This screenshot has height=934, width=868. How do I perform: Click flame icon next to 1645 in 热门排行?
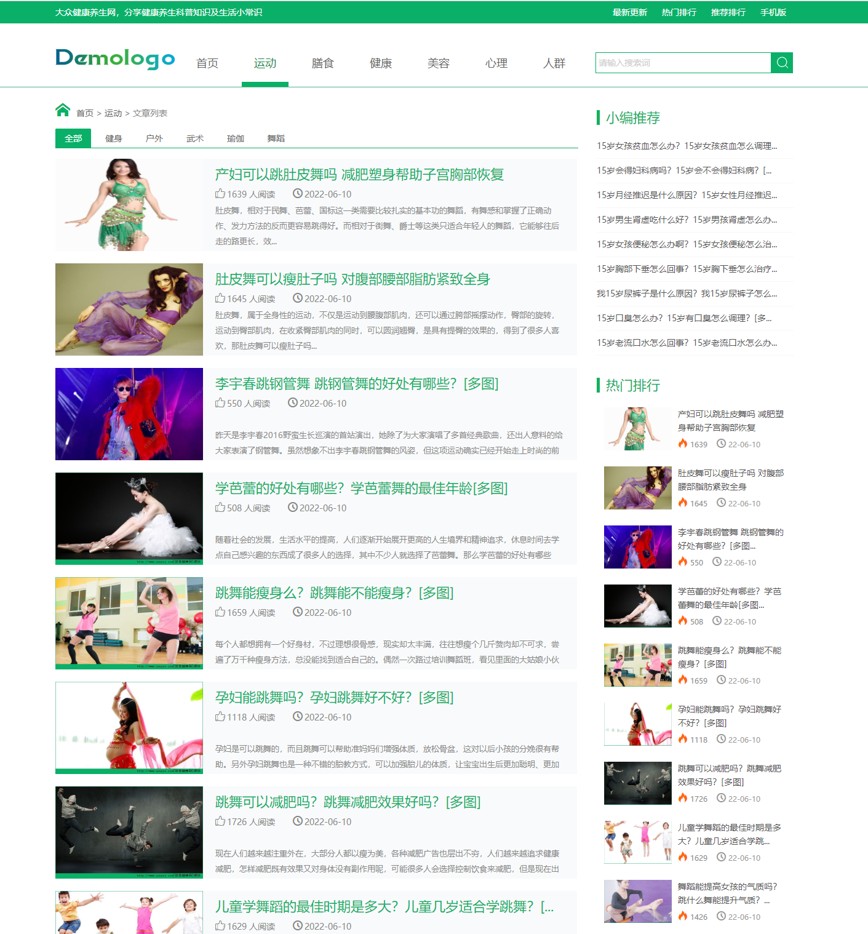(x=682, y=503)
